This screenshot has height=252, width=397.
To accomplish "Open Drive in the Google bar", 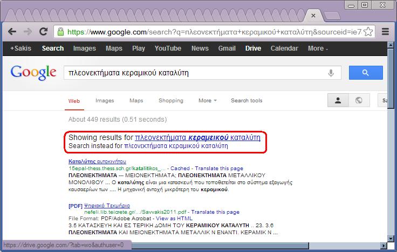I will [x=253, y=48].
